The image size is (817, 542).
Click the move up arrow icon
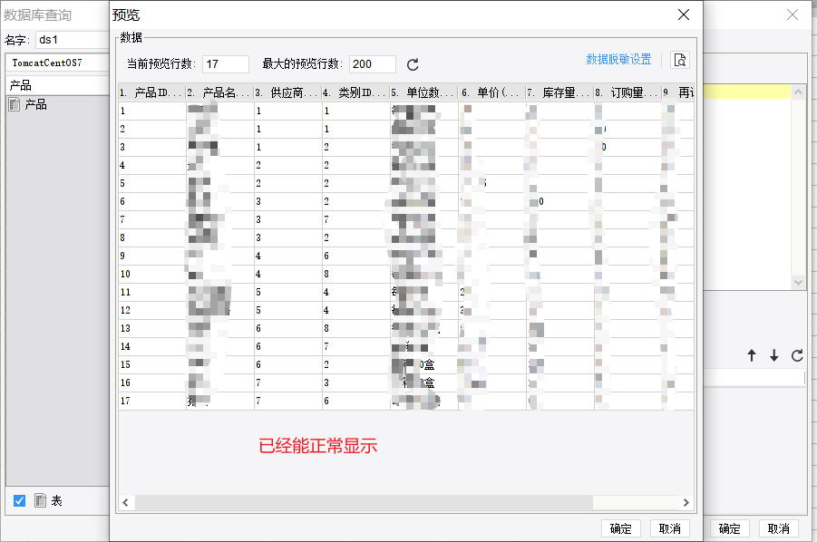[x=752, y=355]
